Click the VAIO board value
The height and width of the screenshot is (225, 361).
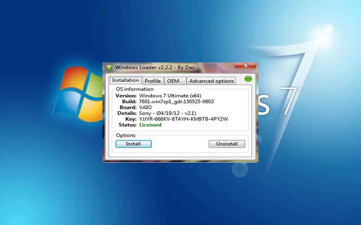(145, 107)
